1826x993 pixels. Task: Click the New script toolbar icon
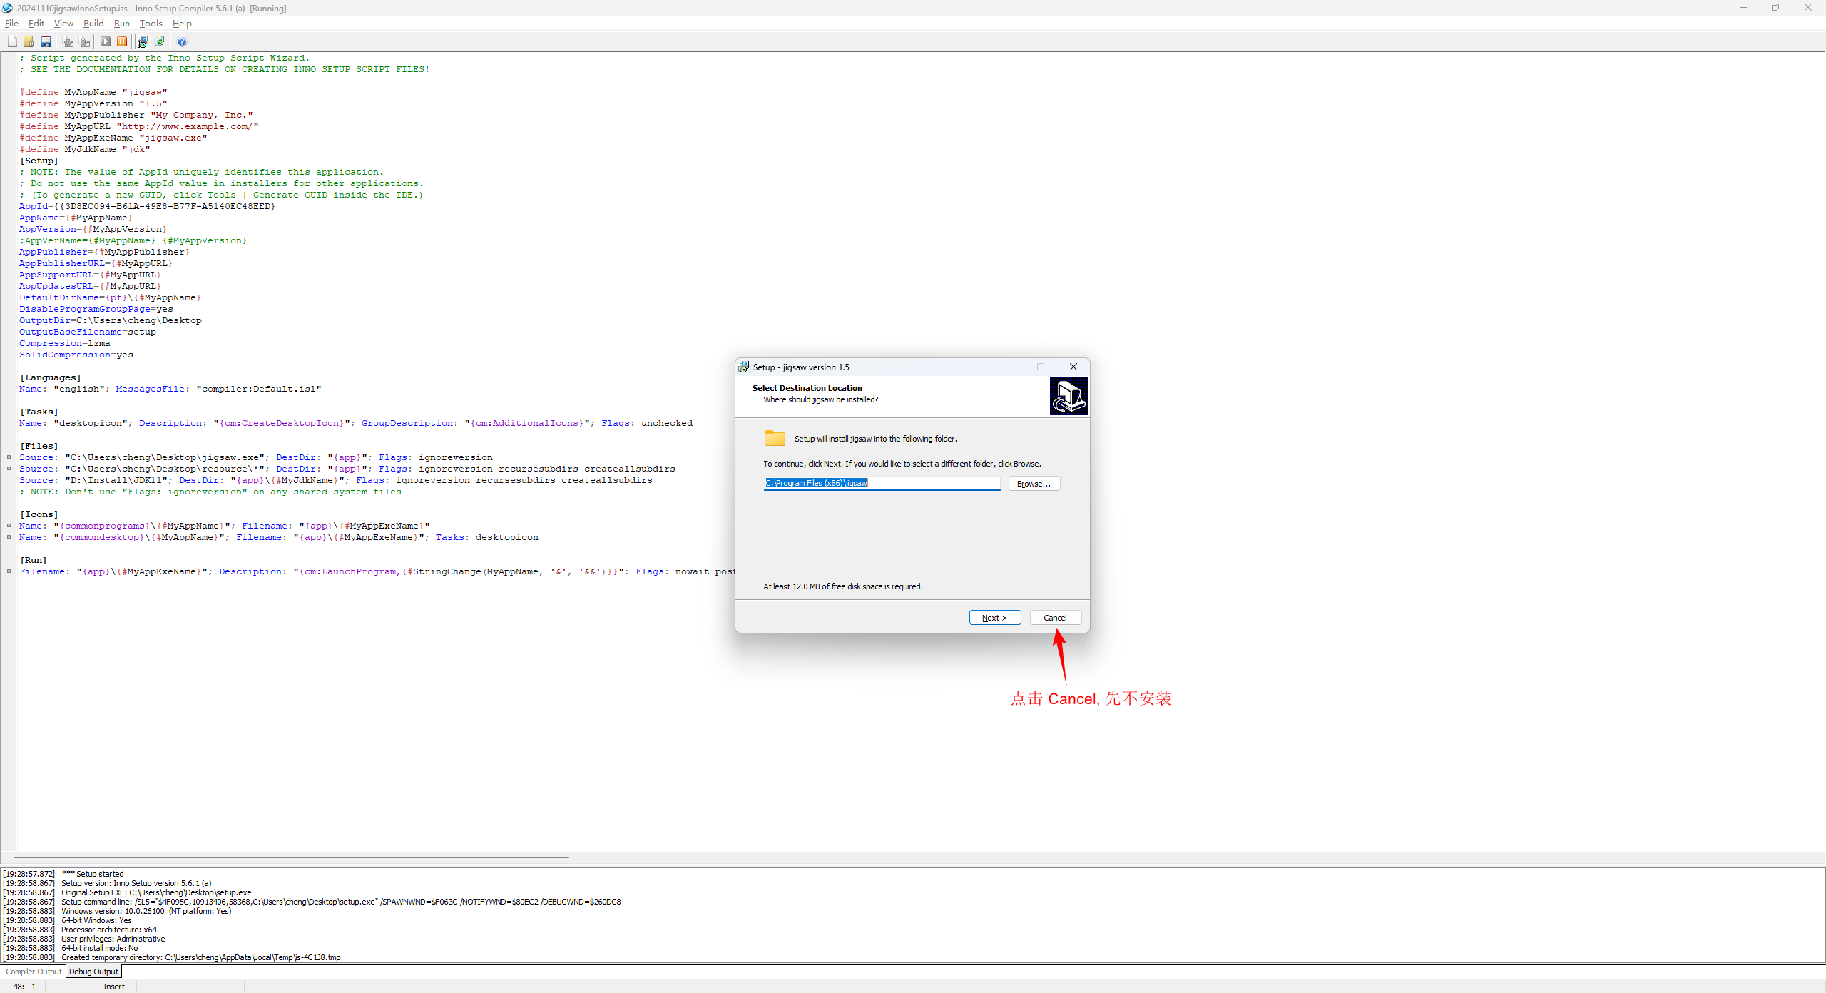tap(12, 41)
